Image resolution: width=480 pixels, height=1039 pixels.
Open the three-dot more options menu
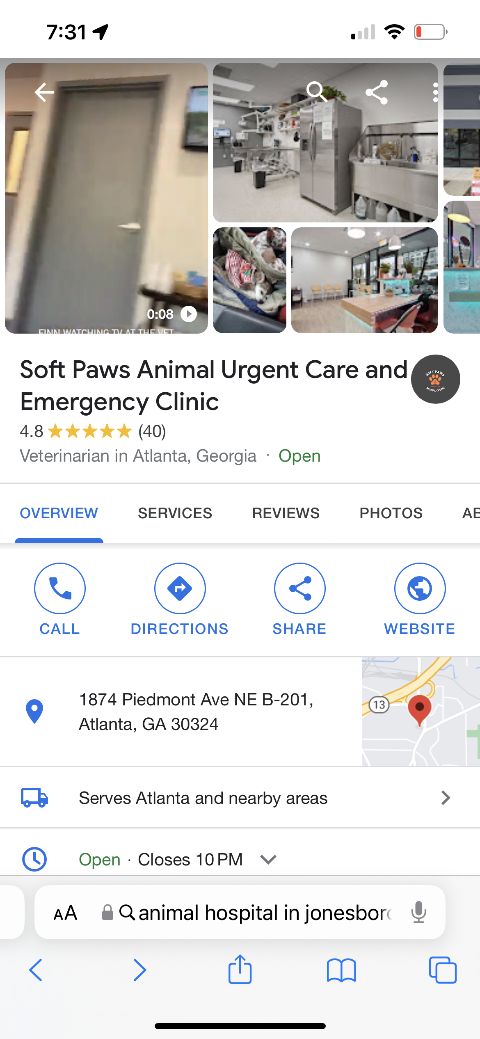[x=436, y=92]
